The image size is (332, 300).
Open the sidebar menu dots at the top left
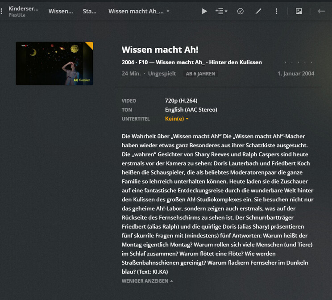(1, 11)
